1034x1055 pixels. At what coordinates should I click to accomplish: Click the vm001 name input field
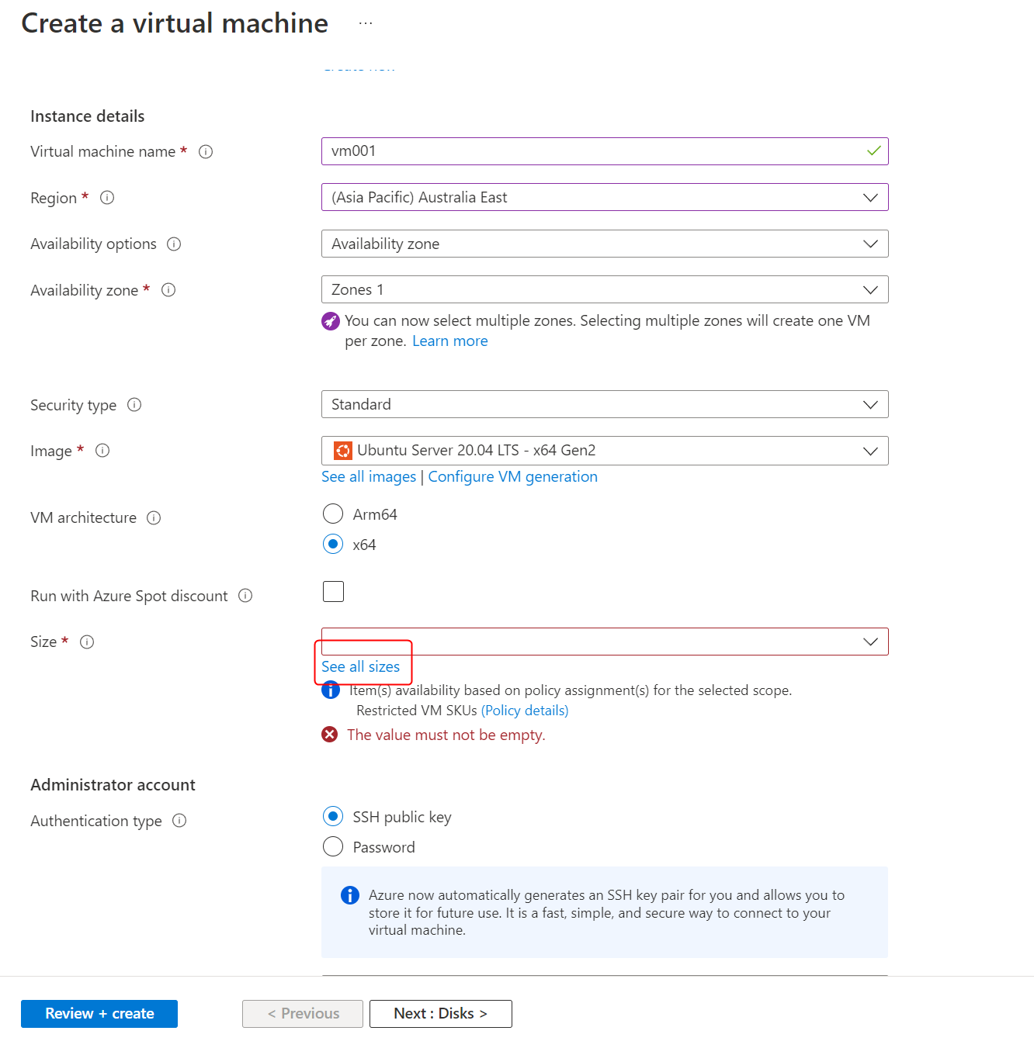pos(605,151)
